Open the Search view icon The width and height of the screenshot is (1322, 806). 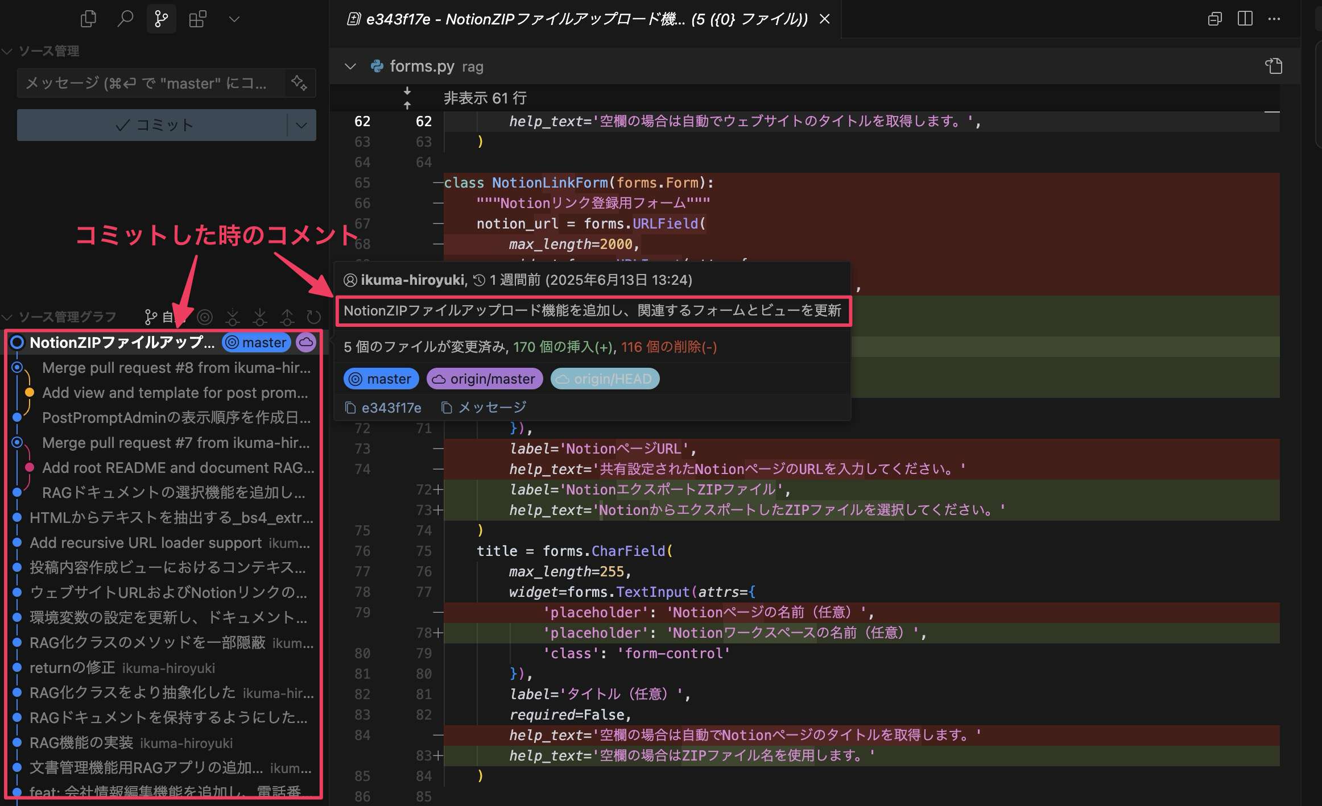125,19
